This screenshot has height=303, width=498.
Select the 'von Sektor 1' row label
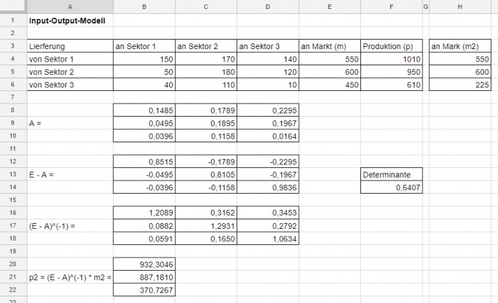70,59
